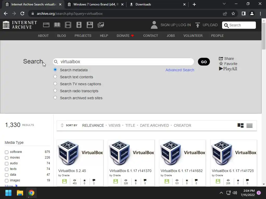Click the Favorite link
The image size is (266, 199).
click(x=228, y=64)
